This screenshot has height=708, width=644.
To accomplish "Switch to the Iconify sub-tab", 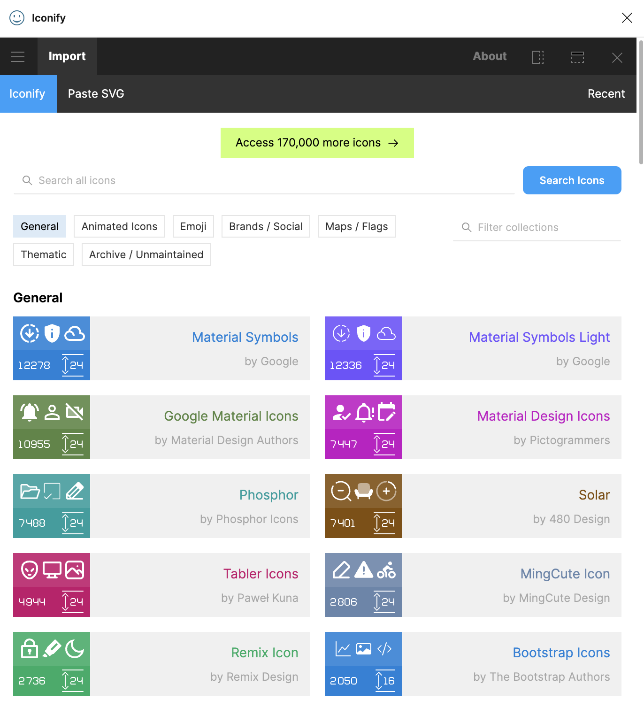I will [28, 94].
